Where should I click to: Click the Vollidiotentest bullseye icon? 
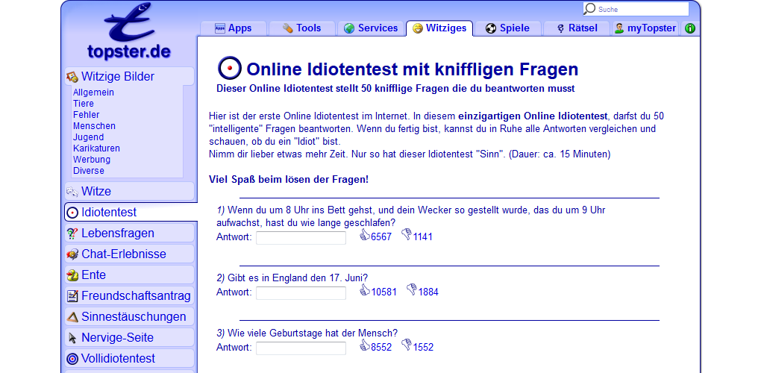[72, 359]
